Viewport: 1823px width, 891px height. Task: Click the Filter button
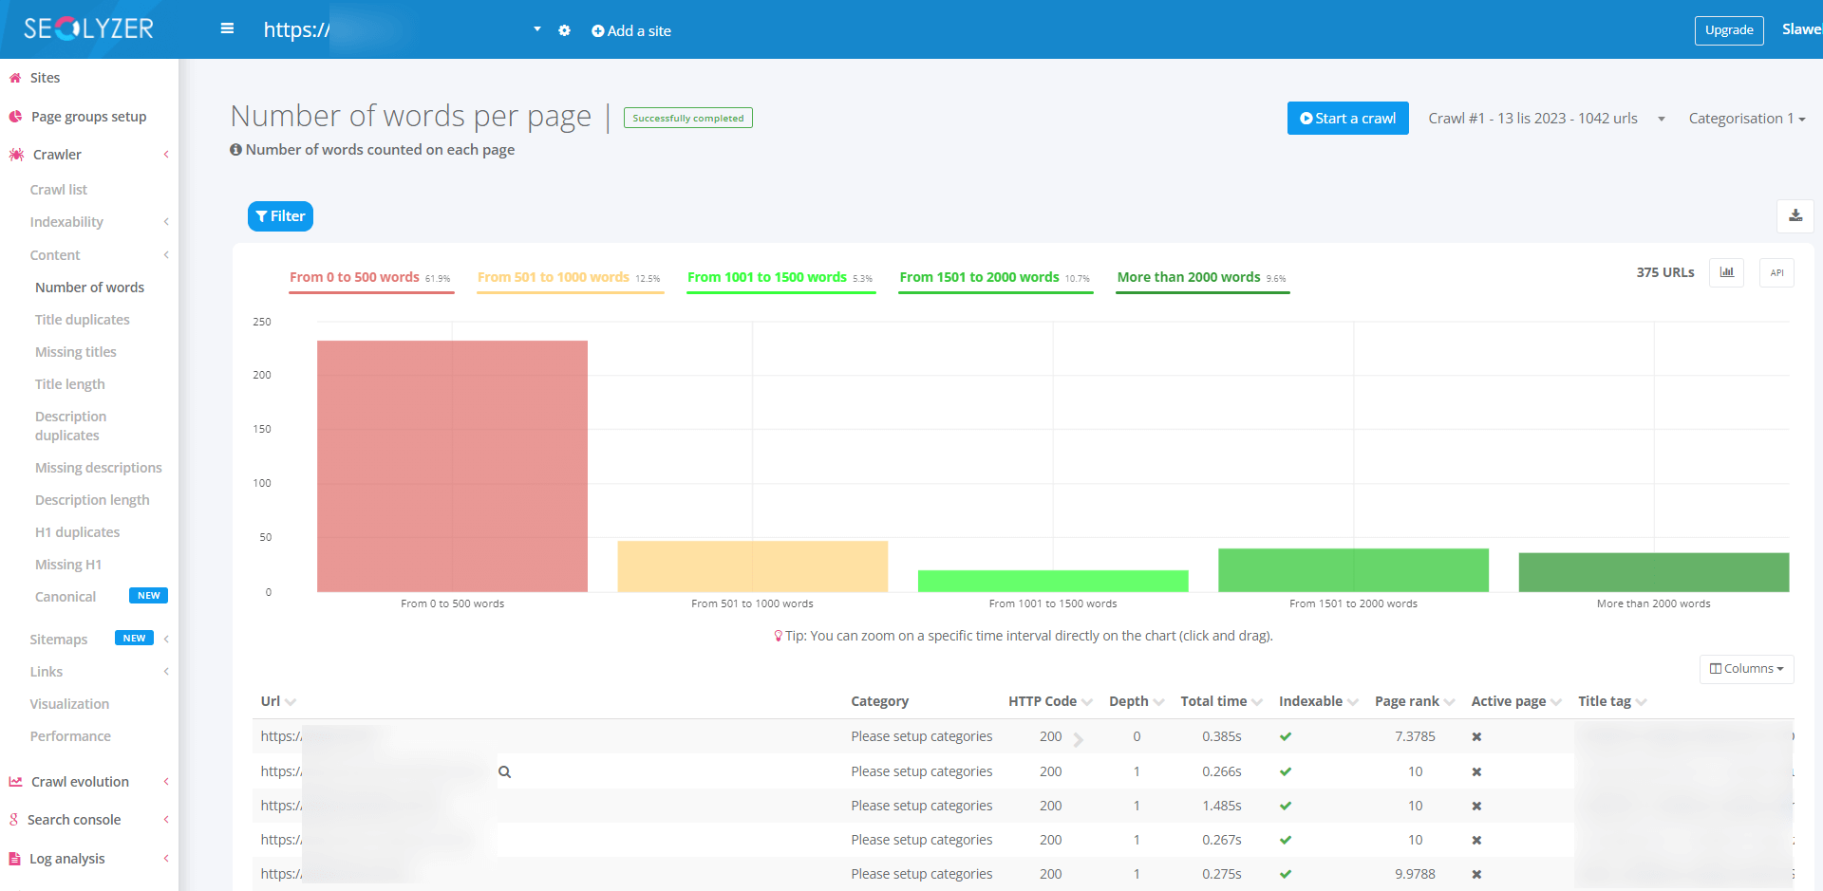pos(280,216)
